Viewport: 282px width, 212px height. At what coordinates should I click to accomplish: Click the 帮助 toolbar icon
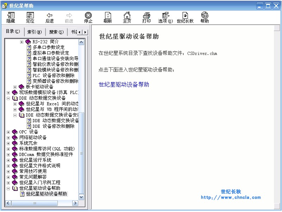tap(205, 17)
